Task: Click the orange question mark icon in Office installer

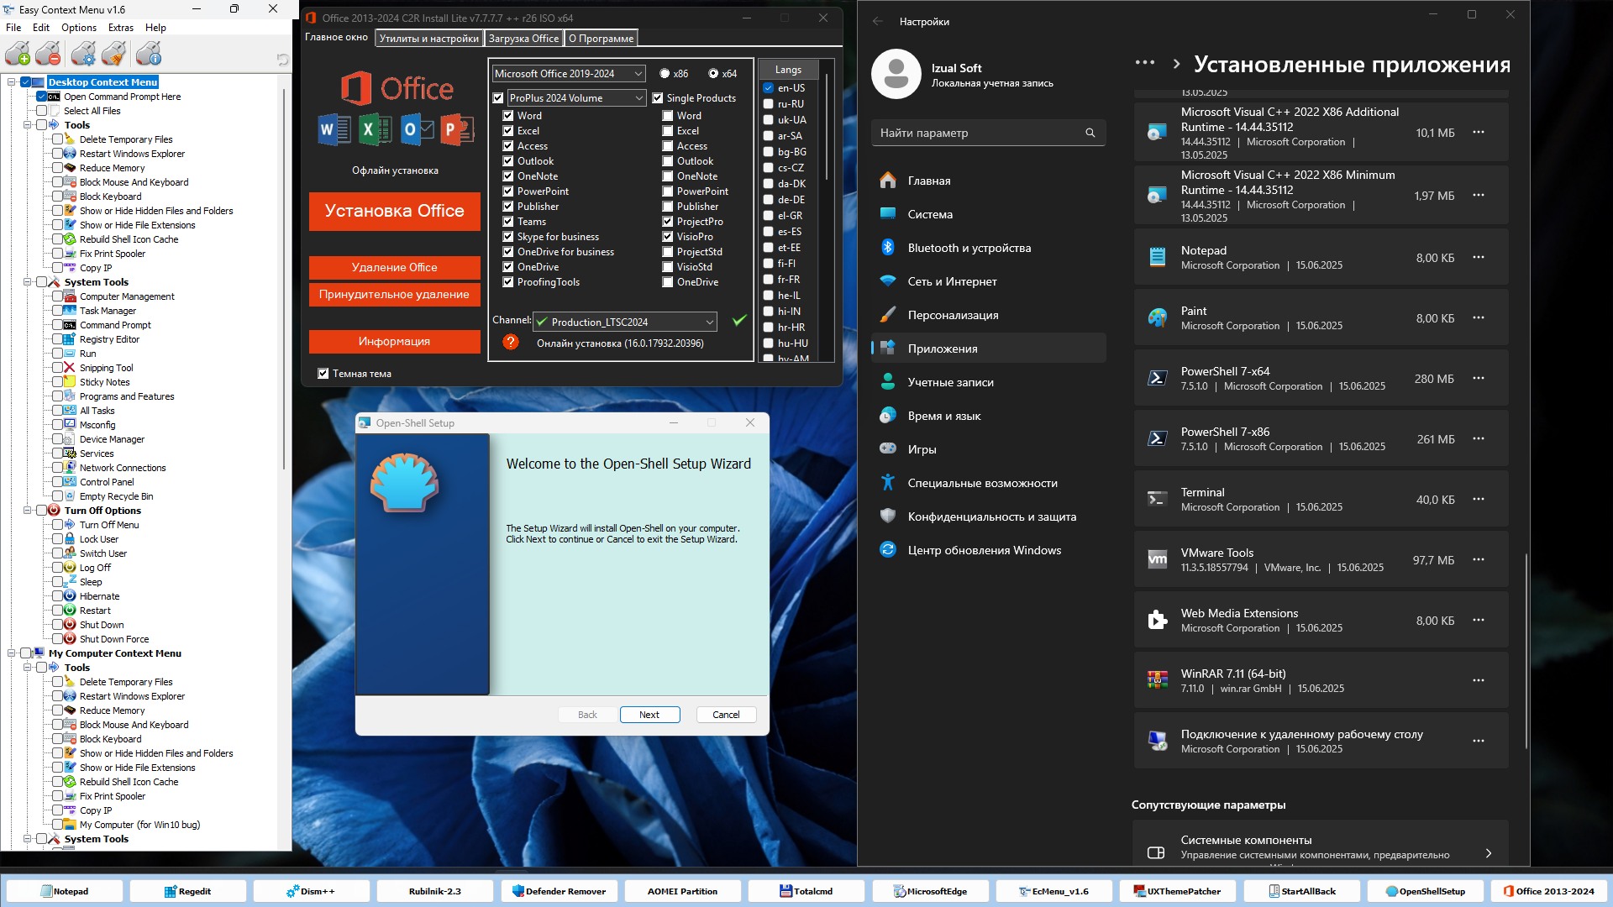Action: pos(510,343)
